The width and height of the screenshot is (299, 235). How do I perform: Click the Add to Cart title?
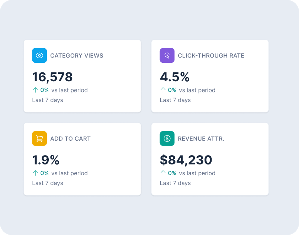pos(70,138)
